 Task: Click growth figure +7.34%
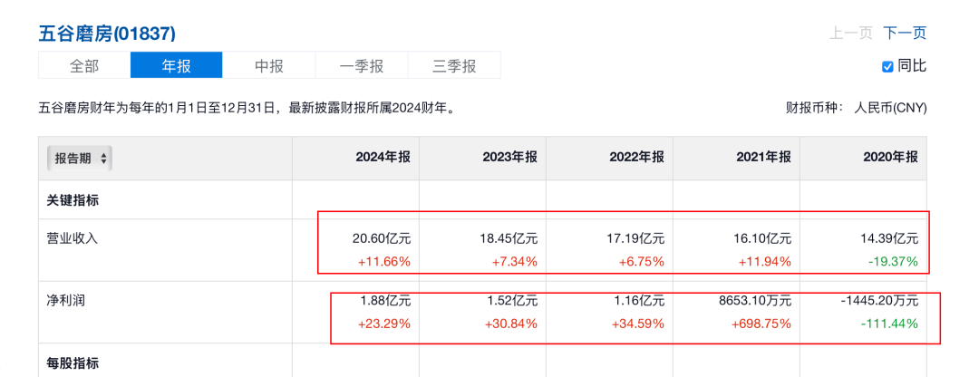tap(515, 262)
